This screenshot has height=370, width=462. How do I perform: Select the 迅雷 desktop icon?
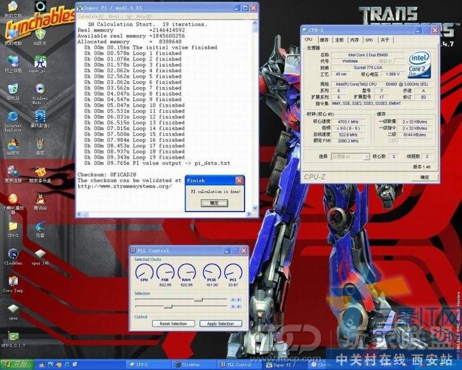click(x=40, y=229)
